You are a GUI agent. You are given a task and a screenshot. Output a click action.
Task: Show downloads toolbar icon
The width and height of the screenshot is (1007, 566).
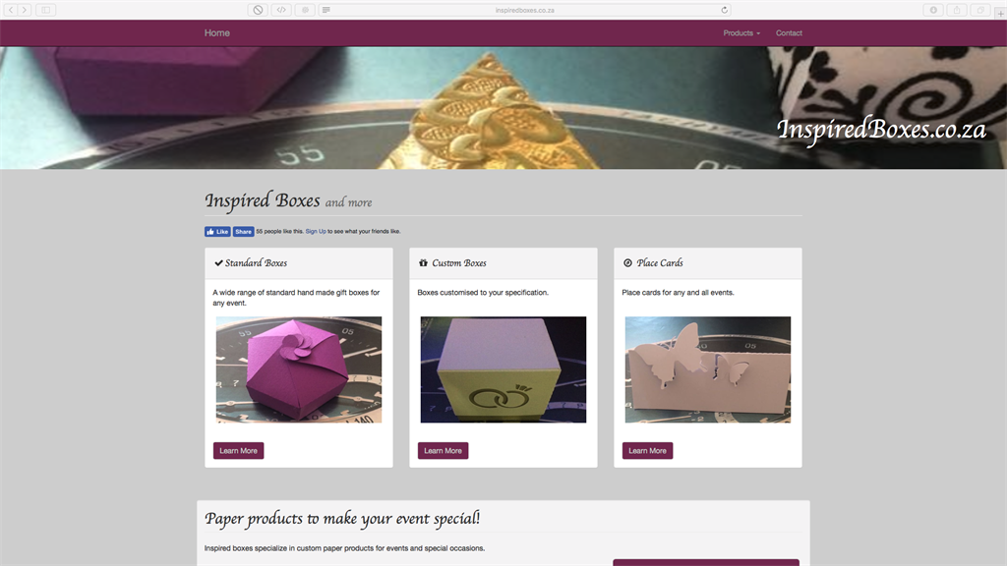pyautogui.click(x=933, y=10)
